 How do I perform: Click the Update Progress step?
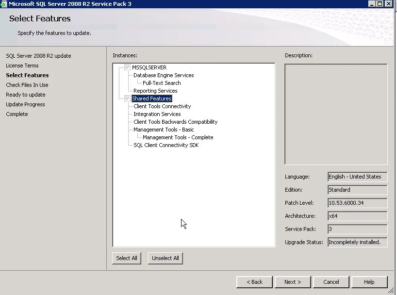25,104
